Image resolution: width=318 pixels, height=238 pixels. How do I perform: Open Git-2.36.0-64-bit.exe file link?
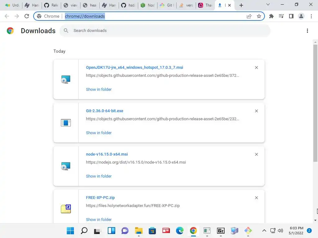point(105,111)
